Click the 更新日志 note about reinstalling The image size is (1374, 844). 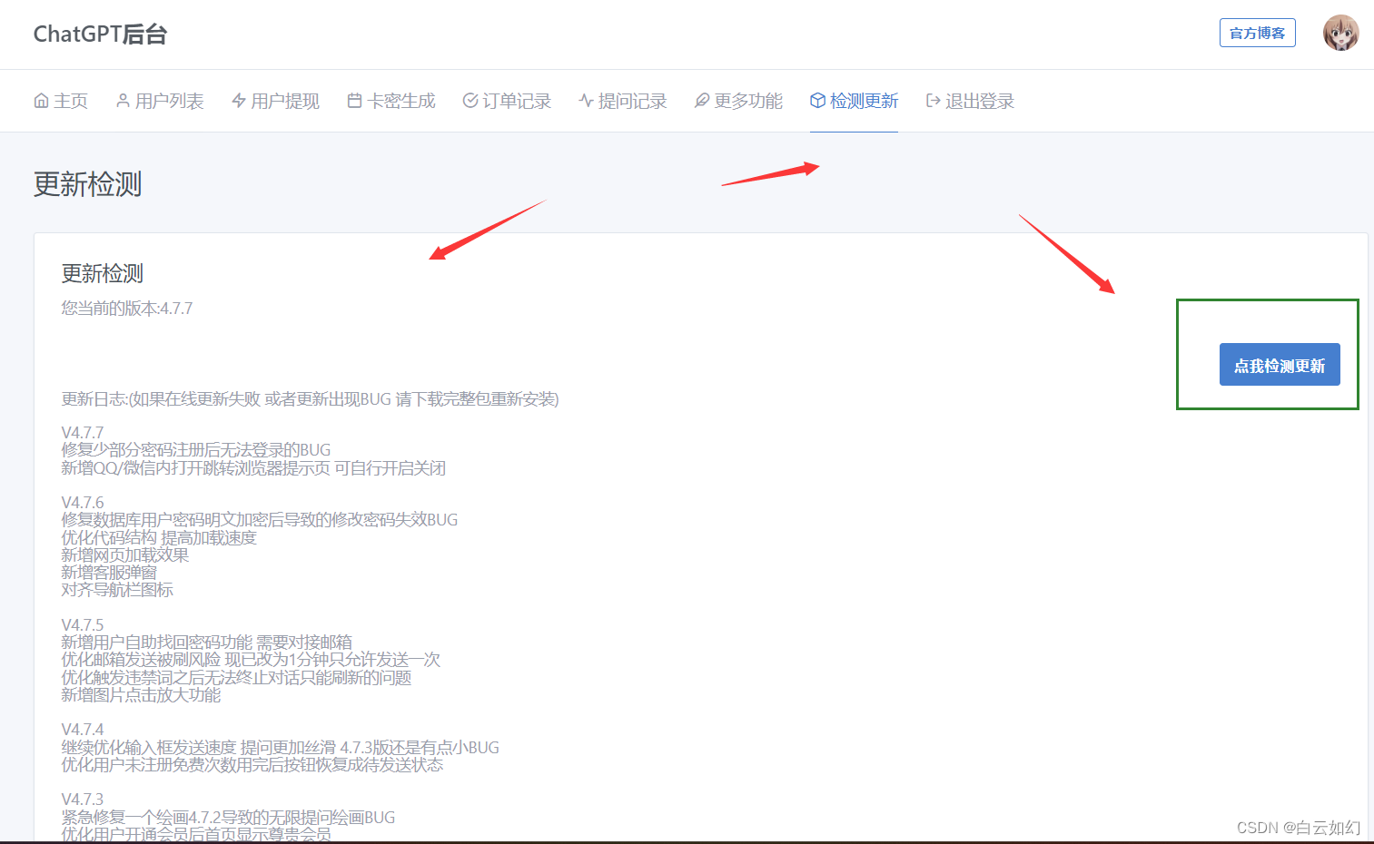(310, 399)
